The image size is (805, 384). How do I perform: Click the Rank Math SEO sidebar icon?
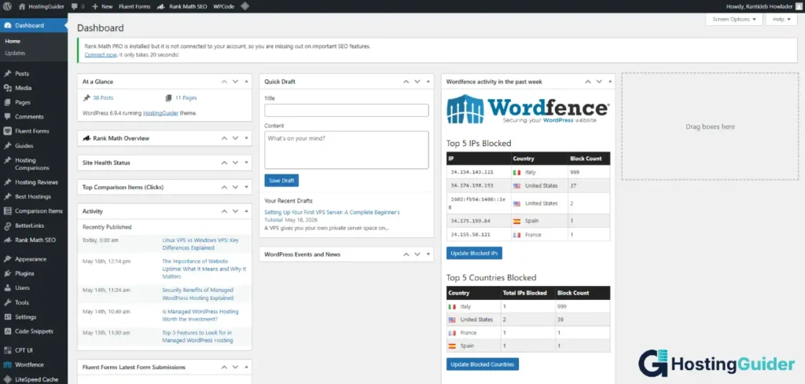click(x=8, y=240)
